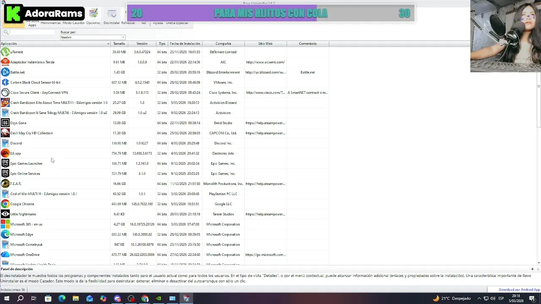The width and height of the screenshot is (541, 304).
Task: Select the Google Chrome list icon
Action: [5, 204]
